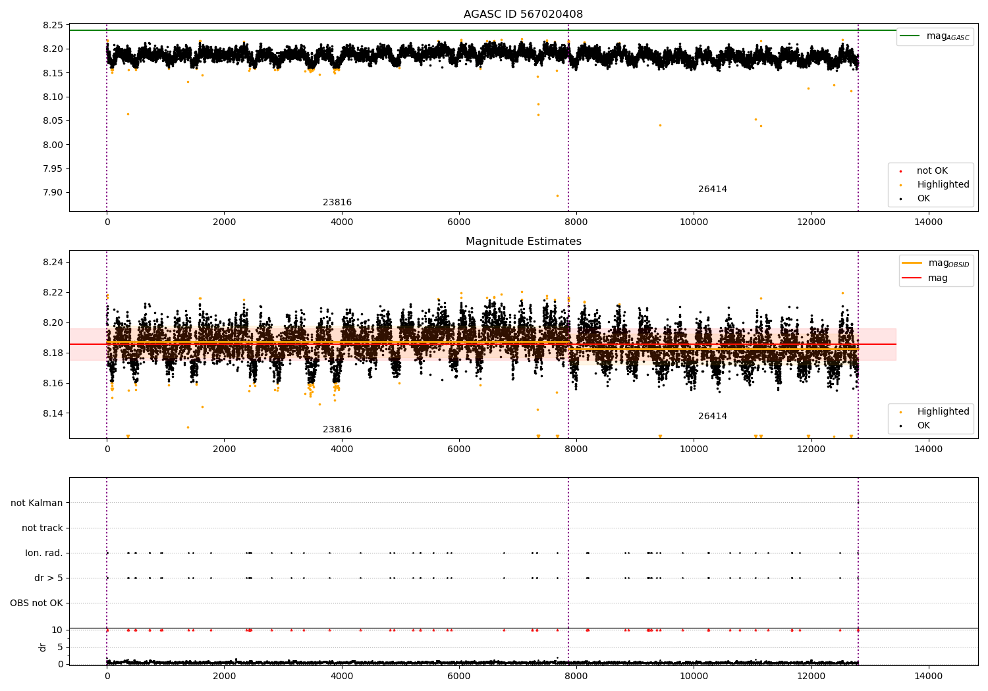Click the rotated "dr" y-axis label
988x691 pixels.
click(x=43, y=647)
